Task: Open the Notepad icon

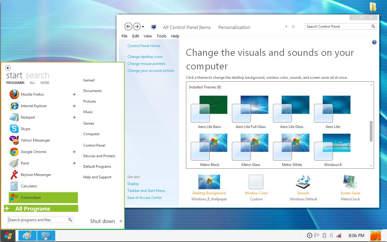Action: [x=14, y=117]
